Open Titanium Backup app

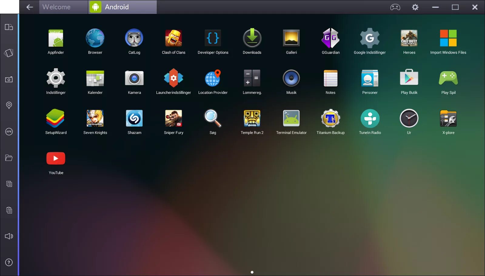331,118
